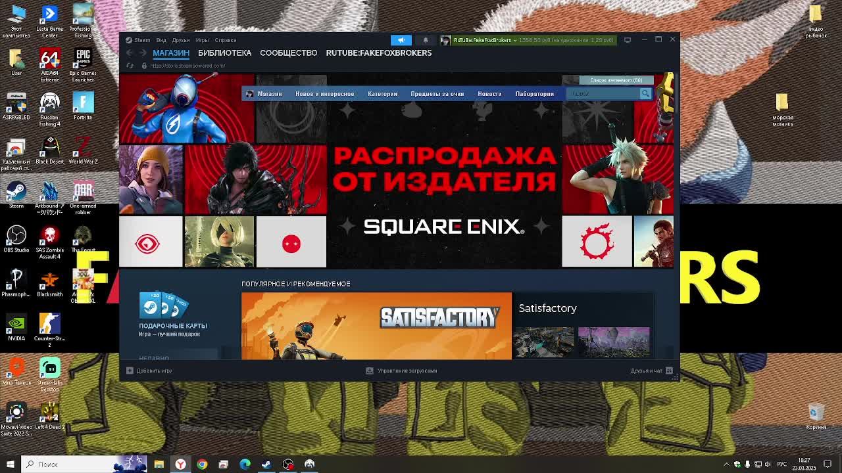The image size is (842, 473).
Task: Open the Satisfactory featured banner
Action: pos(376,326)
